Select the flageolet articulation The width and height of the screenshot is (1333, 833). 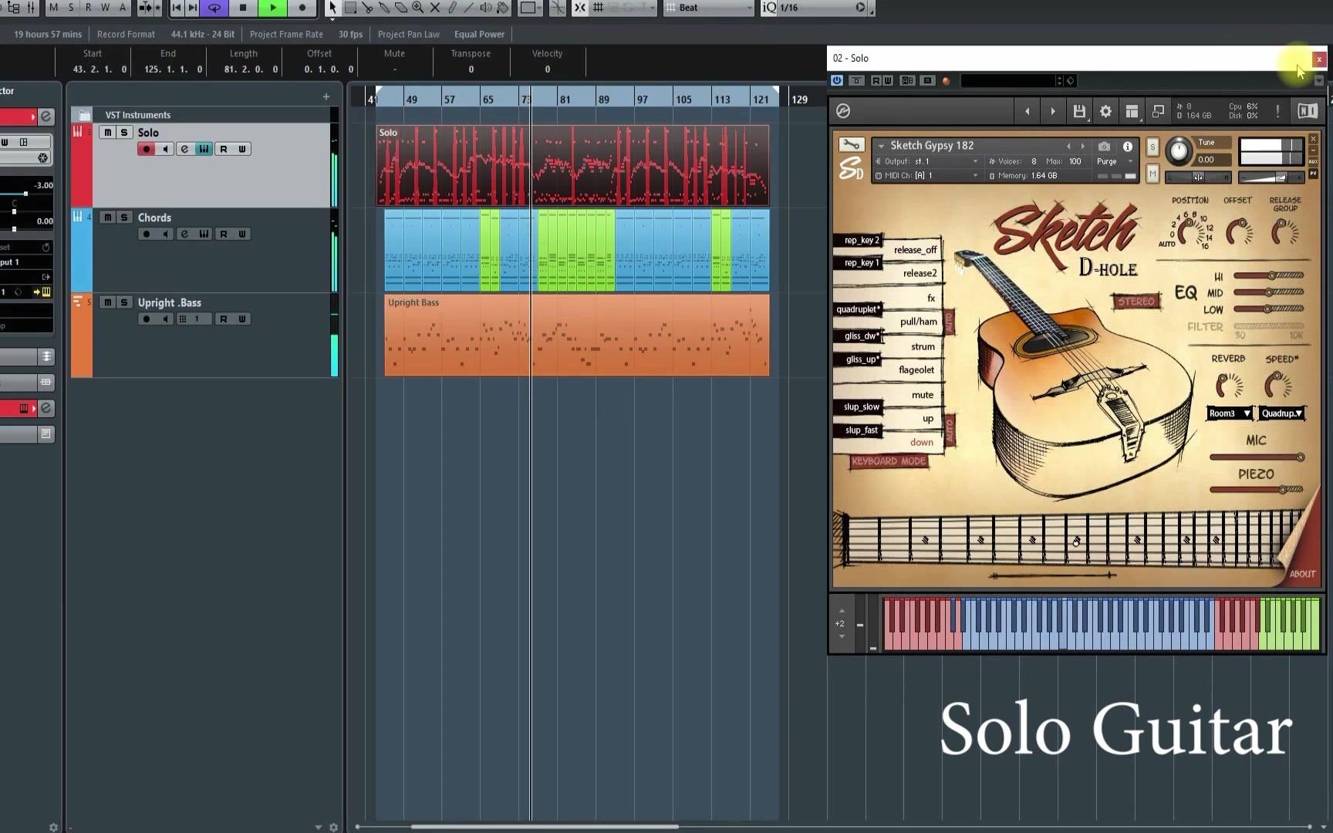pos(916,370)
